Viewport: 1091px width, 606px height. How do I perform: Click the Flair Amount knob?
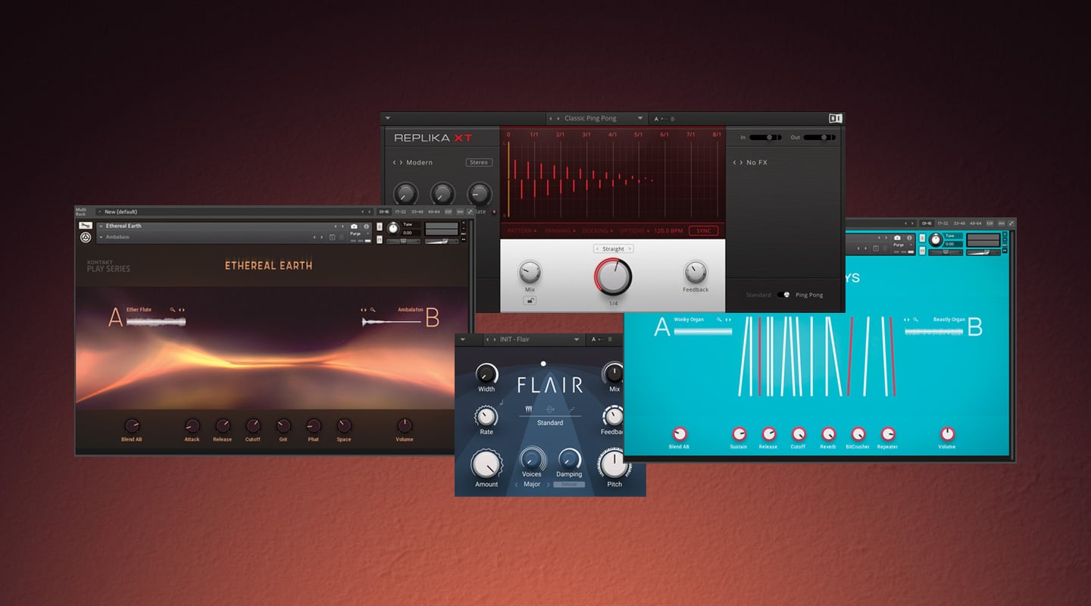(x=486, y=464)
